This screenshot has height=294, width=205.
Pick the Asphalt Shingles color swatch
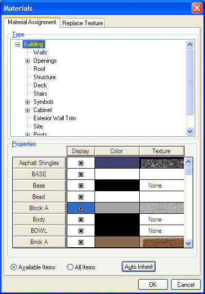pyautogui.click(x=117, y=163)
